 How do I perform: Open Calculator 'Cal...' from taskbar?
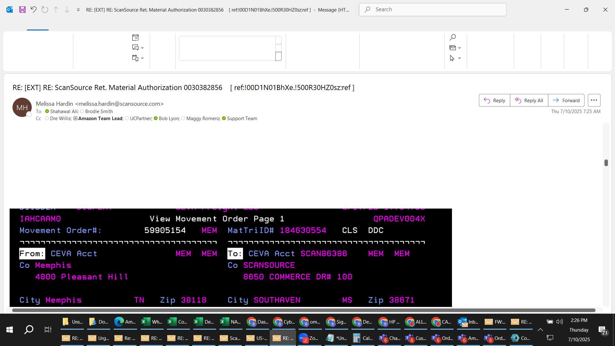click(363, 338)
